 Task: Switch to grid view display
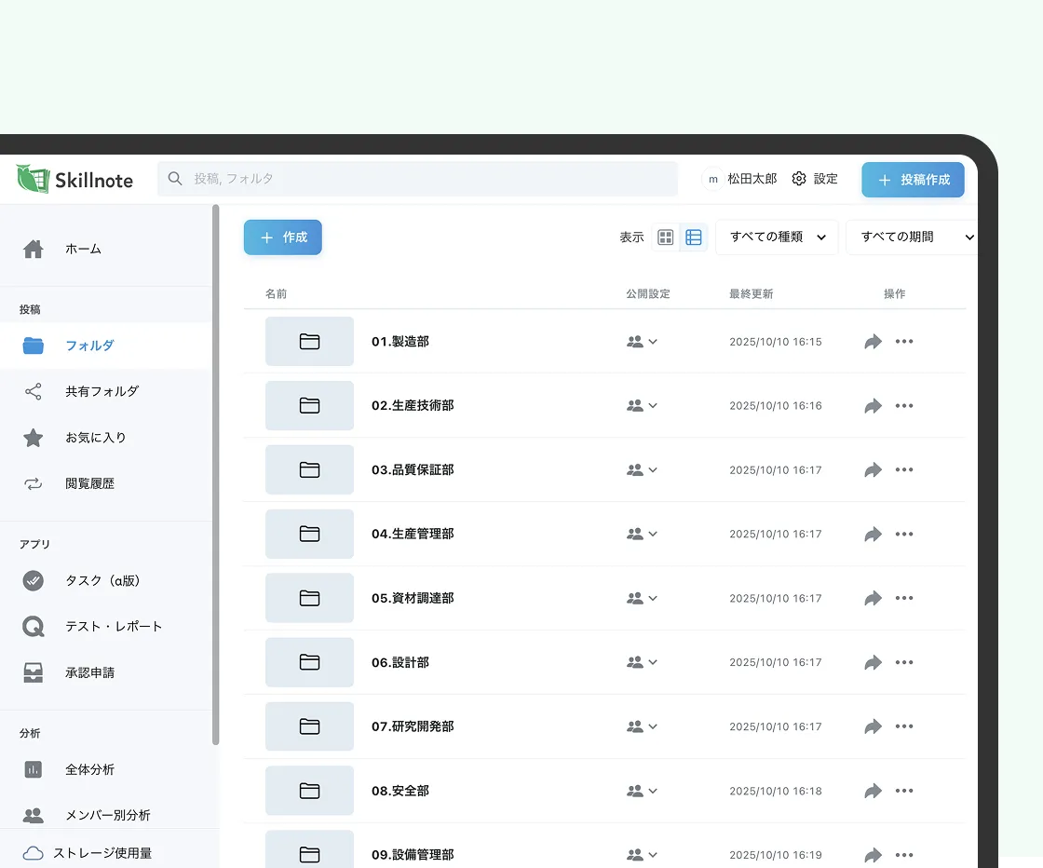[666, 237]
